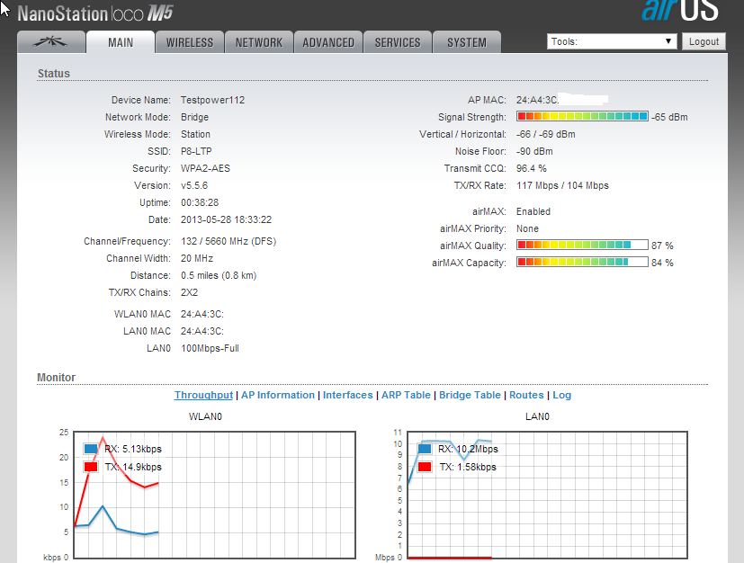The height and width of the screenshot is (563, 744).
Task: Select the ADVANCED tab
Action: click(x=328, y=42)
